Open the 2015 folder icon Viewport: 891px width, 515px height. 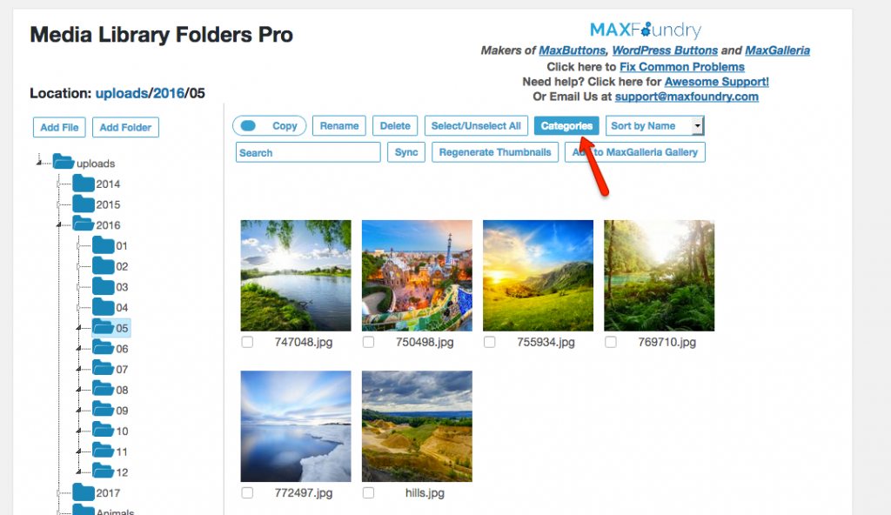coord(84,204)
